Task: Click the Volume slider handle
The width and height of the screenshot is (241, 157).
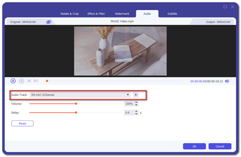Action: (76, 104)
